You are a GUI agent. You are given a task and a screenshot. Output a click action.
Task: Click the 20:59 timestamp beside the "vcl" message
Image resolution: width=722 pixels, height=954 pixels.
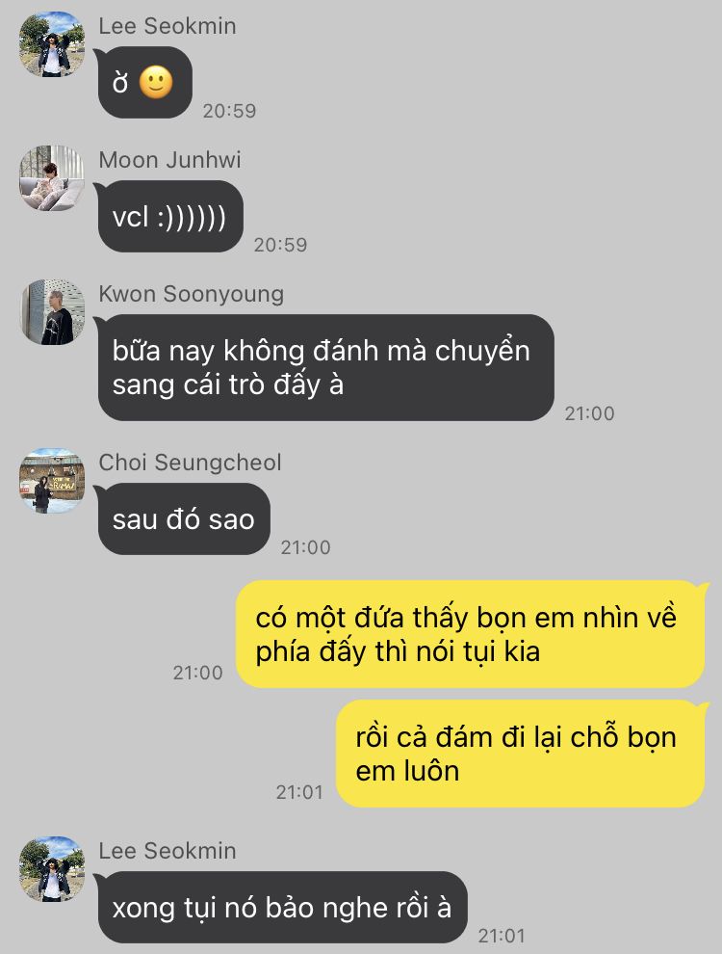280,245
